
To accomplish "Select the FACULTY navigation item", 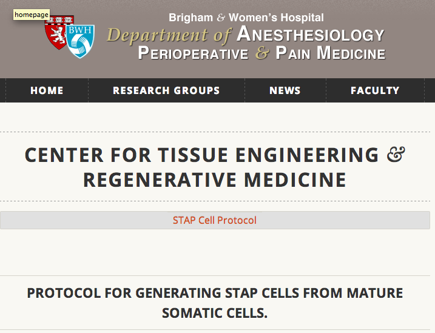I will click(x=375, y=90).
